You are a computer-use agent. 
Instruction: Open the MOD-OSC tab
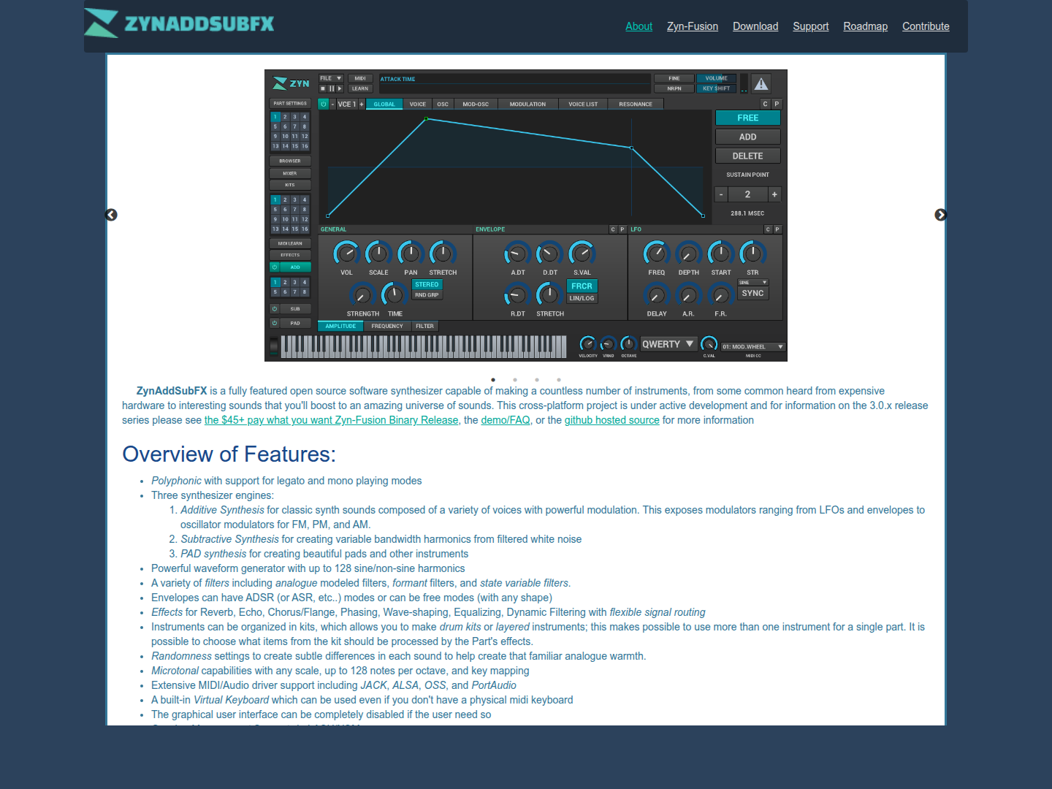click(x=476, y=104)
